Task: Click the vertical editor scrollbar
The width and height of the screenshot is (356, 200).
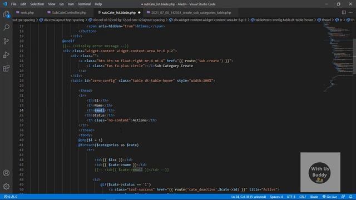Action: [x=354, y=57]
